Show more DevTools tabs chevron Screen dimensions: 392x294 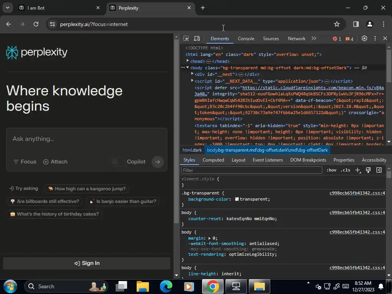(x=314, y=39)
